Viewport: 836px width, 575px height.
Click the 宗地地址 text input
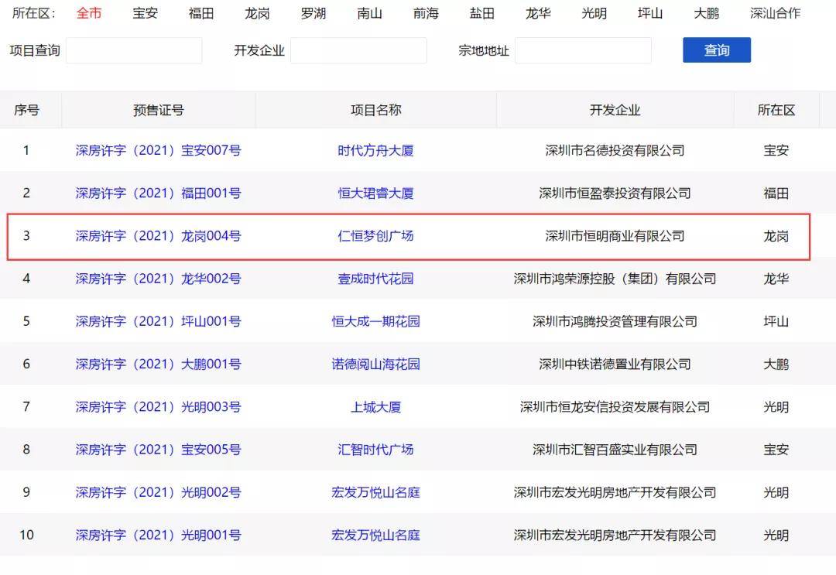point(583,50)
